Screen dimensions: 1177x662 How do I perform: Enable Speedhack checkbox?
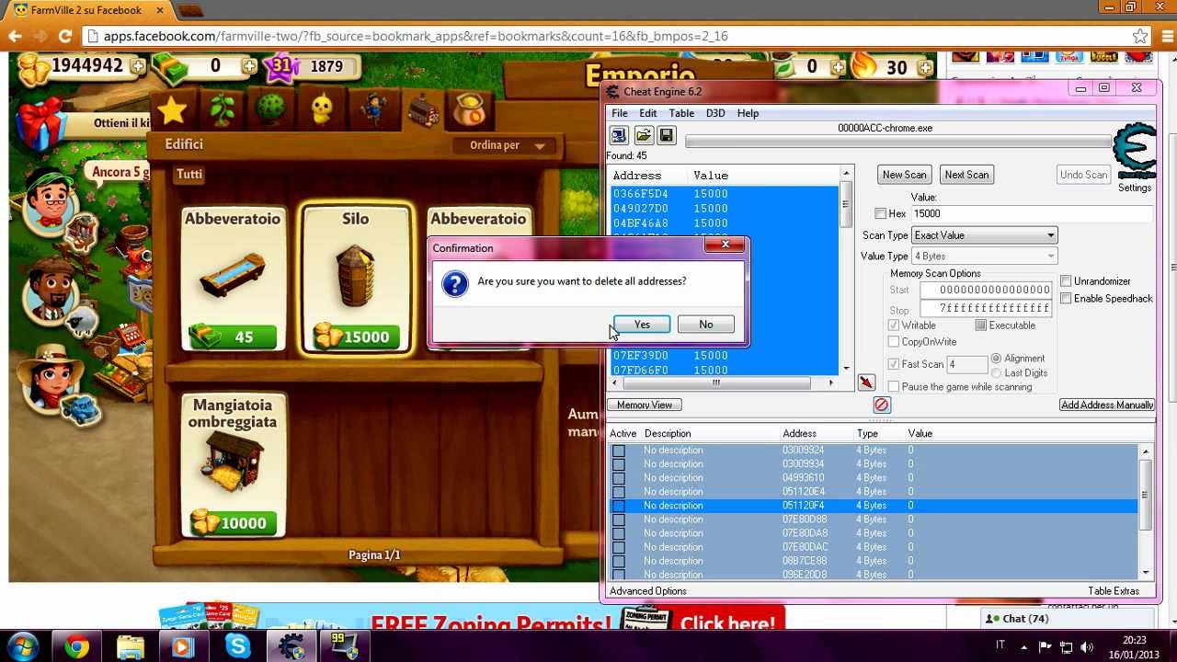1066,299
